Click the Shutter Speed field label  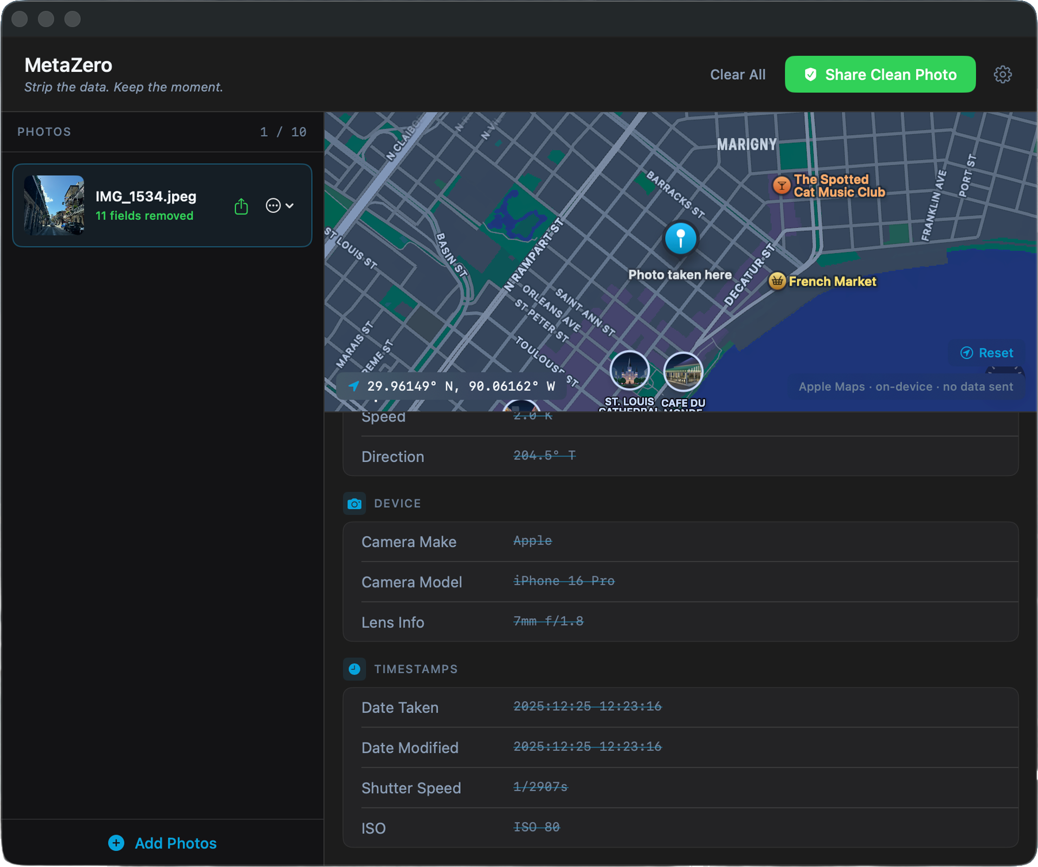click(411, 788)
